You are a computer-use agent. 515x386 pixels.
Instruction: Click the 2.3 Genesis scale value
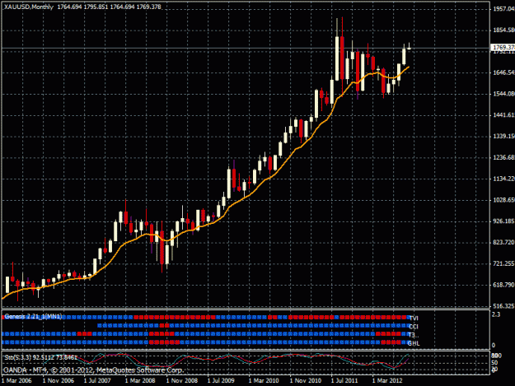496,314
